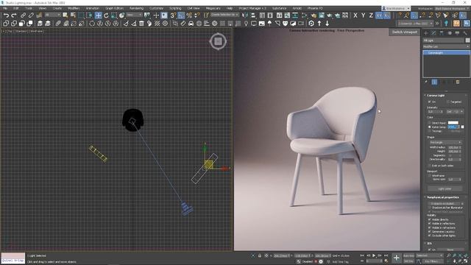The height and width of the screenshot is (265, 471).
Task: Enable the Targeted checkbox
Action: (448, 102)
